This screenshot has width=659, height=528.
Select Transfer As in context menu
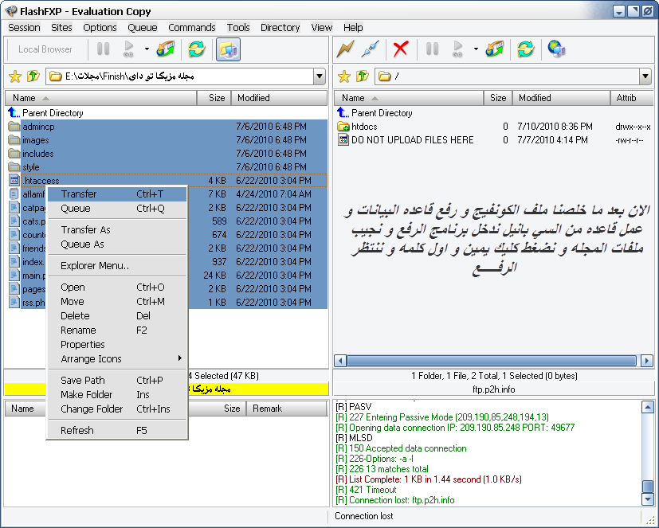coord(117,230)
